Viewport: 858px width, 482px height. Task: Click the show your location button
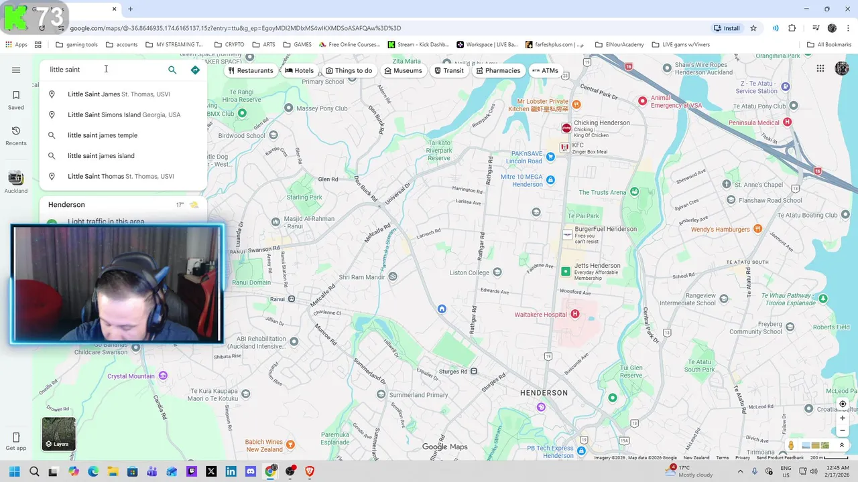[x=843, y=404]
